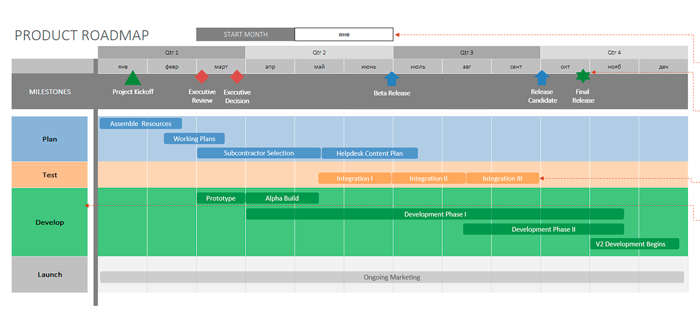Select the Assemble Resources task bar
This screenshot has height=321, width=700.
point(141,124)
